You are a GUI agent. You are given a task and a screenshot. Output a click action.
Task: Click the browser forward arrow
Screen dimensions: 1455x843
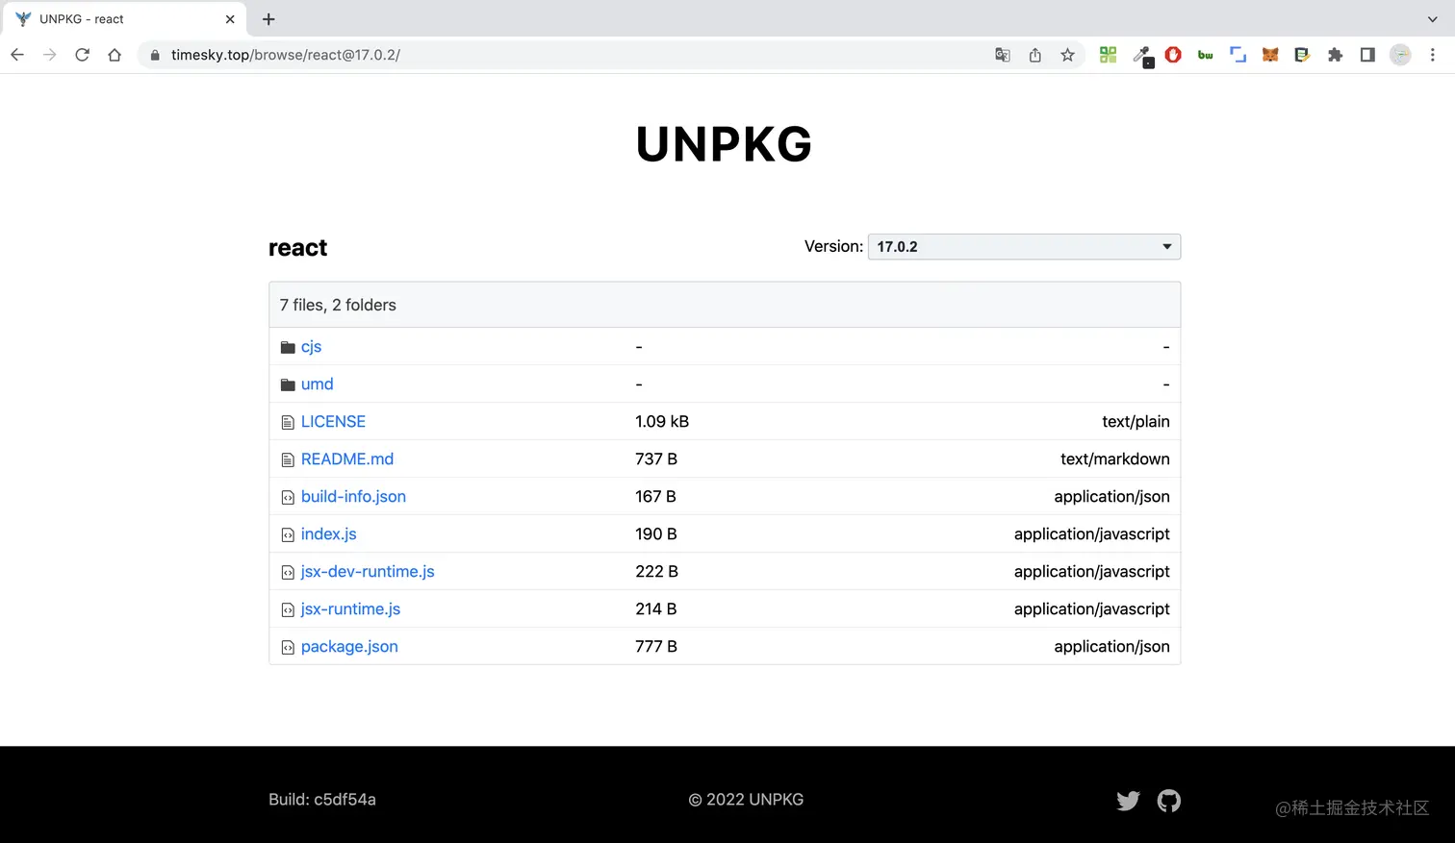[x=50, y=55]
